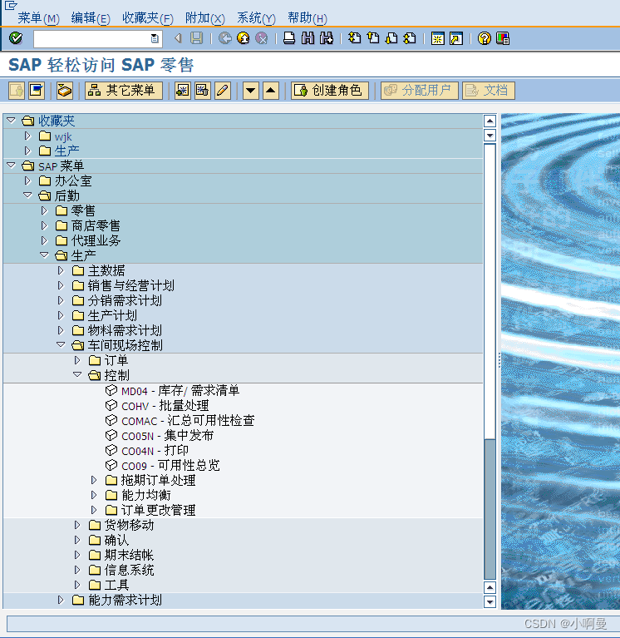This screenshot has width=620, height=638.
Task: Expand the 商店零售 folder
Action: click(x=44, y=225)
